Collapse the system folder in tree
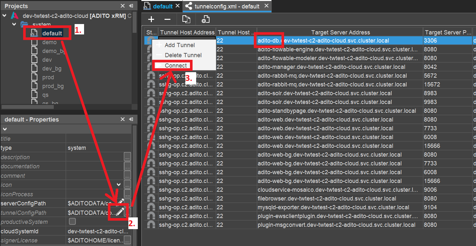The height and width of the screenshot is (246, 476). [x=14, y=24]
